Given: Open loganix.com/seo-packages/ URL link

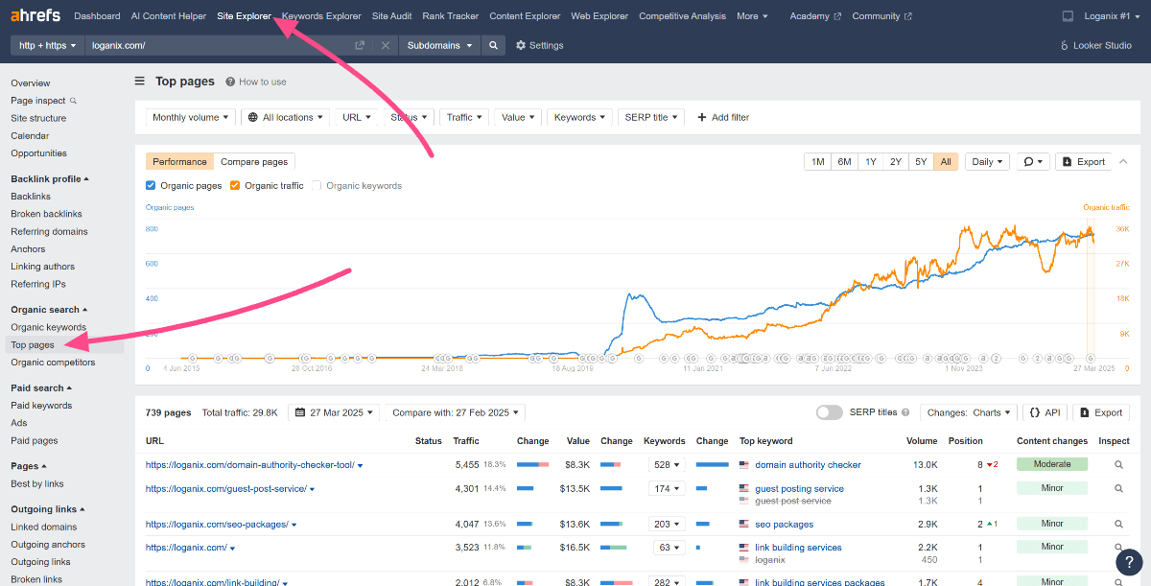Looking at the screenshot, I should 217,525.
